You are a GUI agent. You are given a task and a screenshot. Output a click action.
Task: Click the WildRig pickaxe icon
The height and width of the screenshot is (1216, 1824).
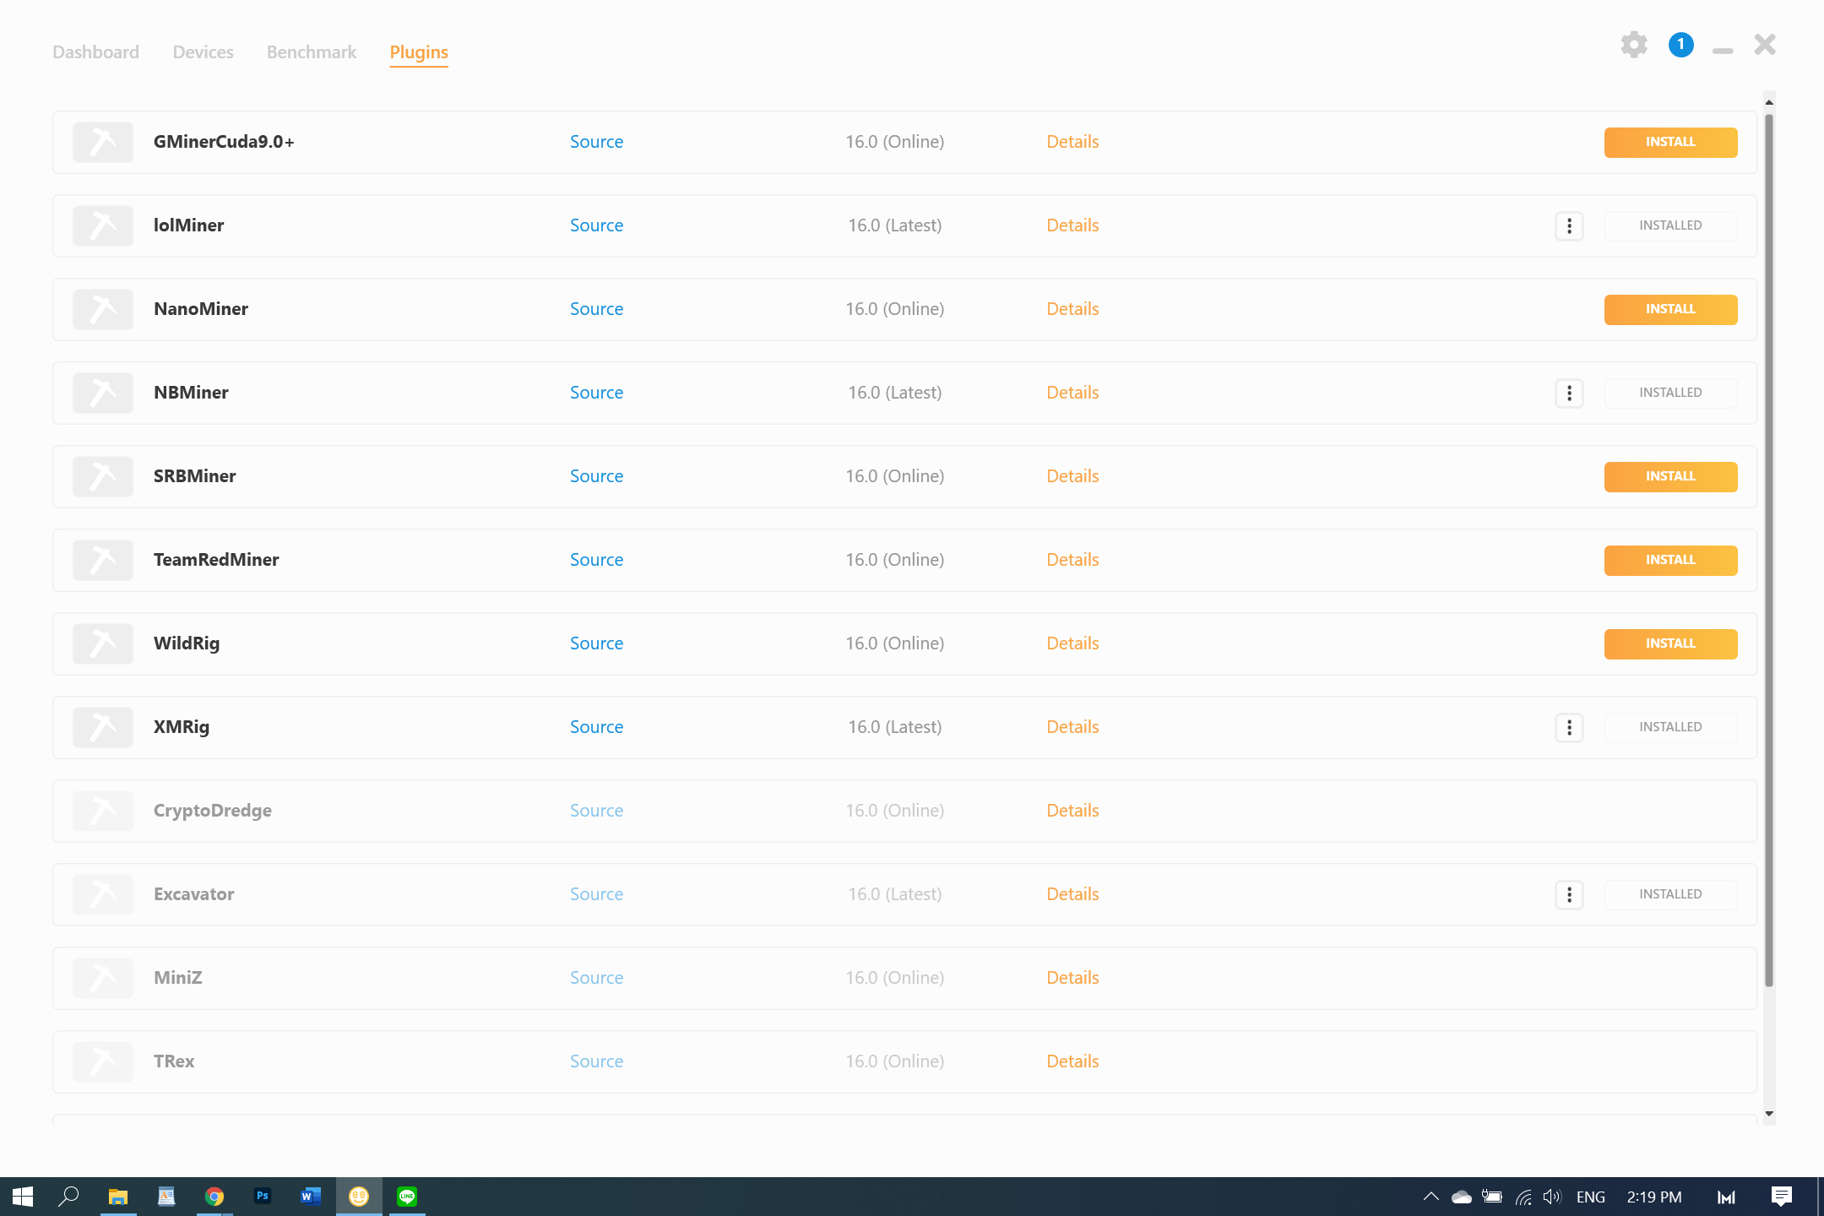[x=103, y=643]
